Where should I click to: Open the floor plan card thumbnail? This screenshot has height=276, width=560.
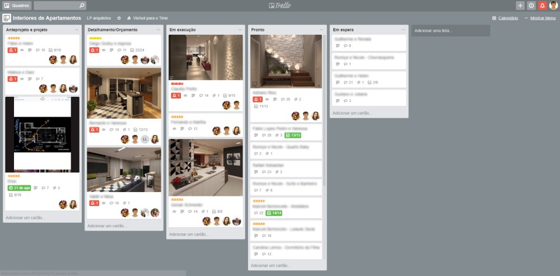coord(42,134)
